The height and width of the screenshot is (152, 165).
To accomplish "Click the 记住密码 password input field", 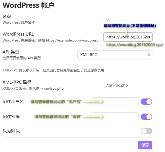I will point(114,117).
